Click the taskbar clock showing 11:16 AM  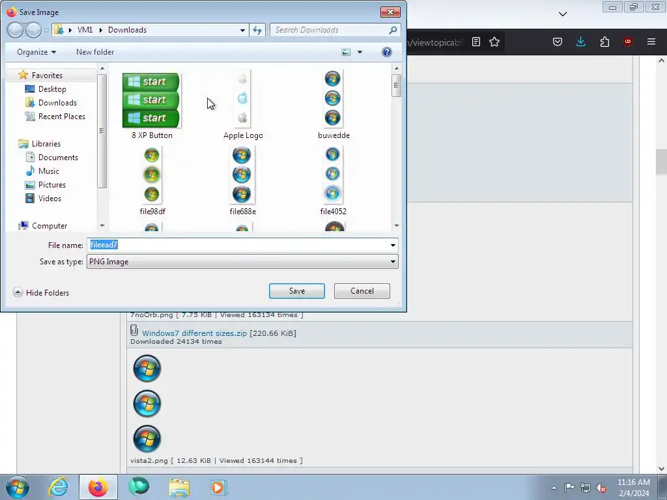coord(633,488)
